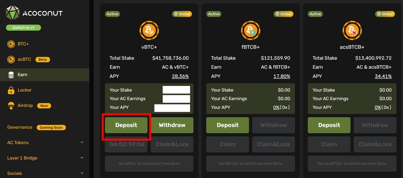
Task: Click the Global badge on acsBTCB+ card
Action: [x=385, y=14]
